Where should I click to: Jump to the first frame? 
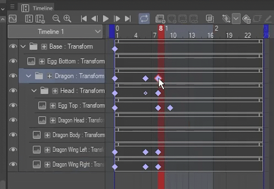click(x=84, y=18)
